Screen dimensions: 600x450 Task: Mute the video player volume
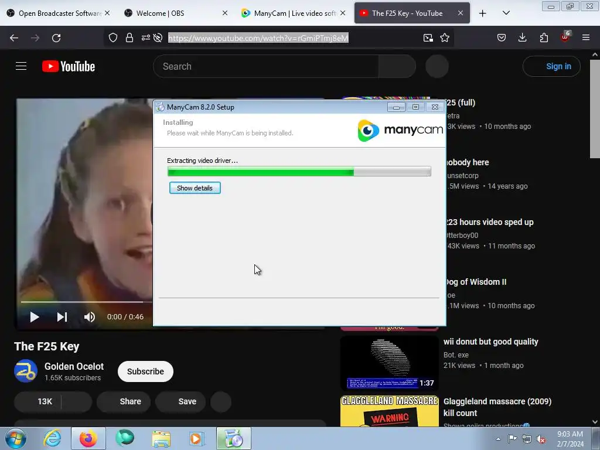pyautogui.click(x=90, y=317)
